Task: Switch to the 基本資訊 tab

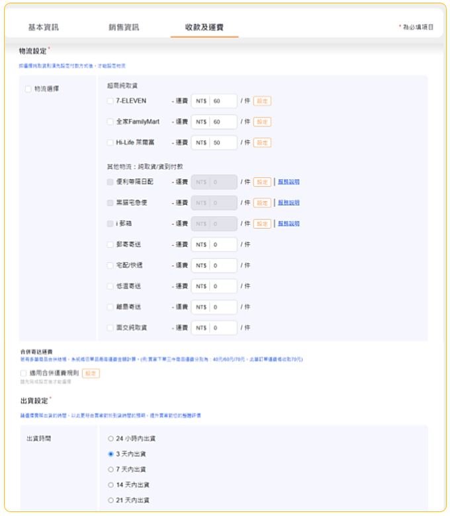Action: tap(43, 27)
